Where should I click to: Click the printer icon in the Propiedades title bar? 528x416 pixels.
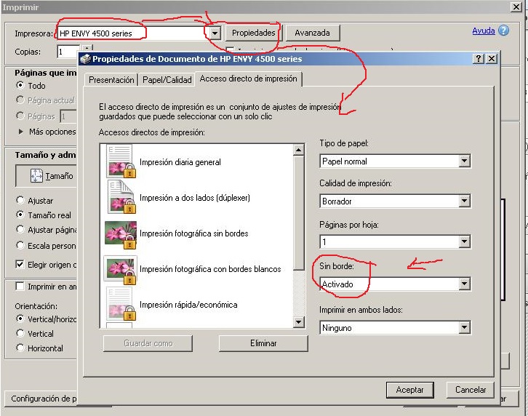click(86, 59)
